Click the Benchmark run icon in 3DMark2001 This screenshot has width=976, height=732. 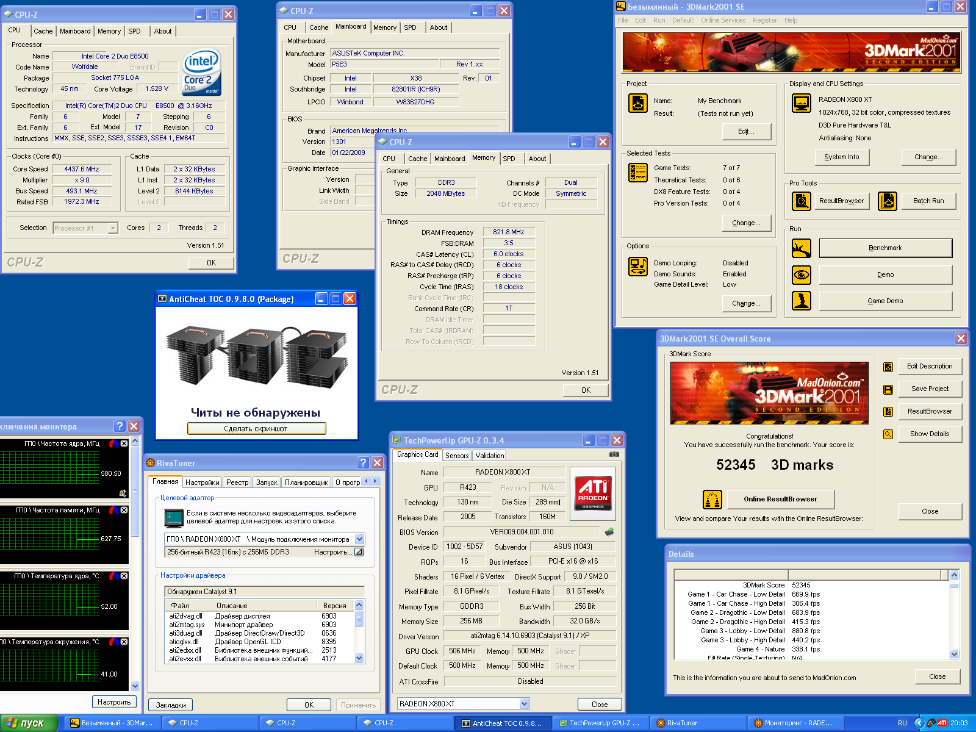pos(802,248)
